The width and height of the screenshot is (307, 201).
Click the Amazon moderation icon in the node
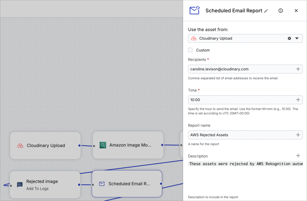coord(103,145)
